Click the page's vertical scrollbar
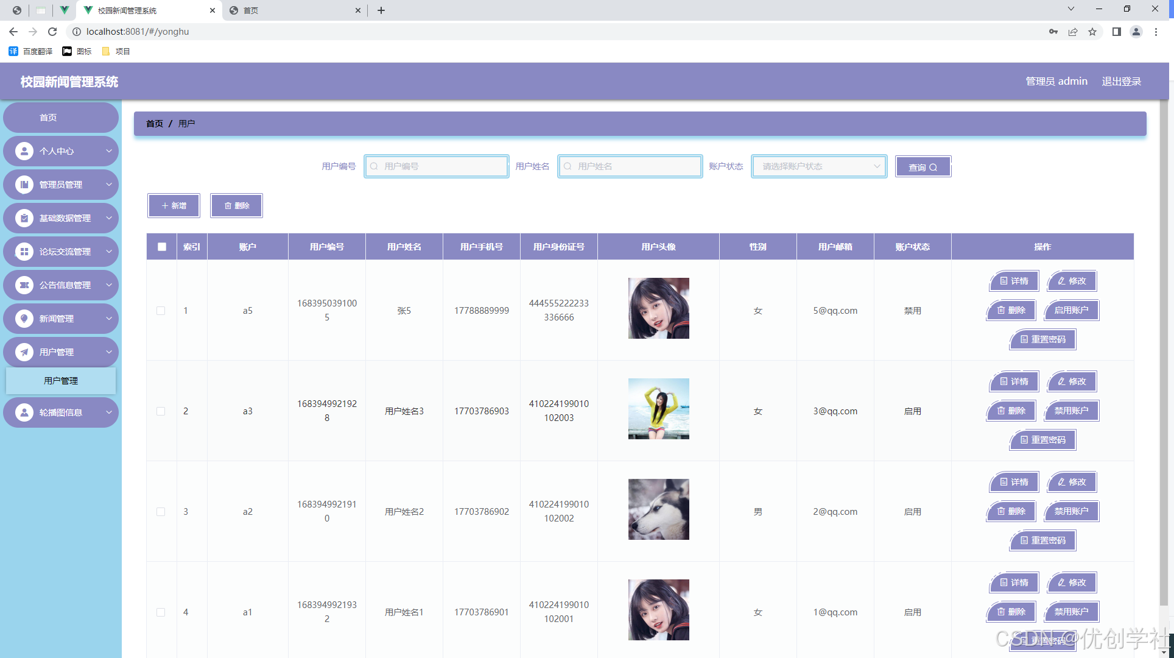The height and width of the screenshot is (658, 1174). click(x=1164, y=353)
